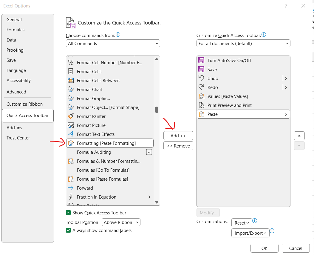The width and height of the screenshot is (314, 255).
Task: Click the info icon next to Reset
Action: tap(255, 221)
